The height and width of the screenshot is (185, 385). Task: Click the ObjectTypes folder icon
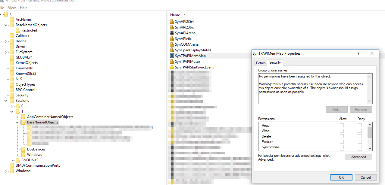pyautogui.click(x=12, y=84)
